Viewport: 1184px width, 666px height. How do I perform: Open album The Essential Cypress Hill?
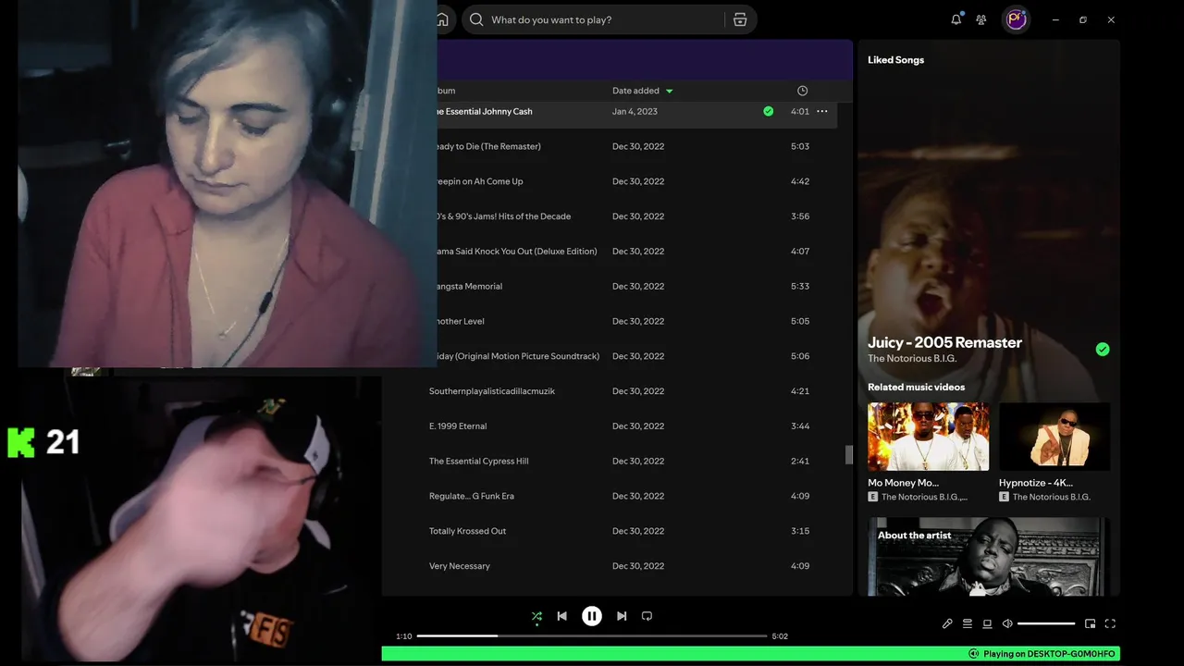click(x=479, y=462)
